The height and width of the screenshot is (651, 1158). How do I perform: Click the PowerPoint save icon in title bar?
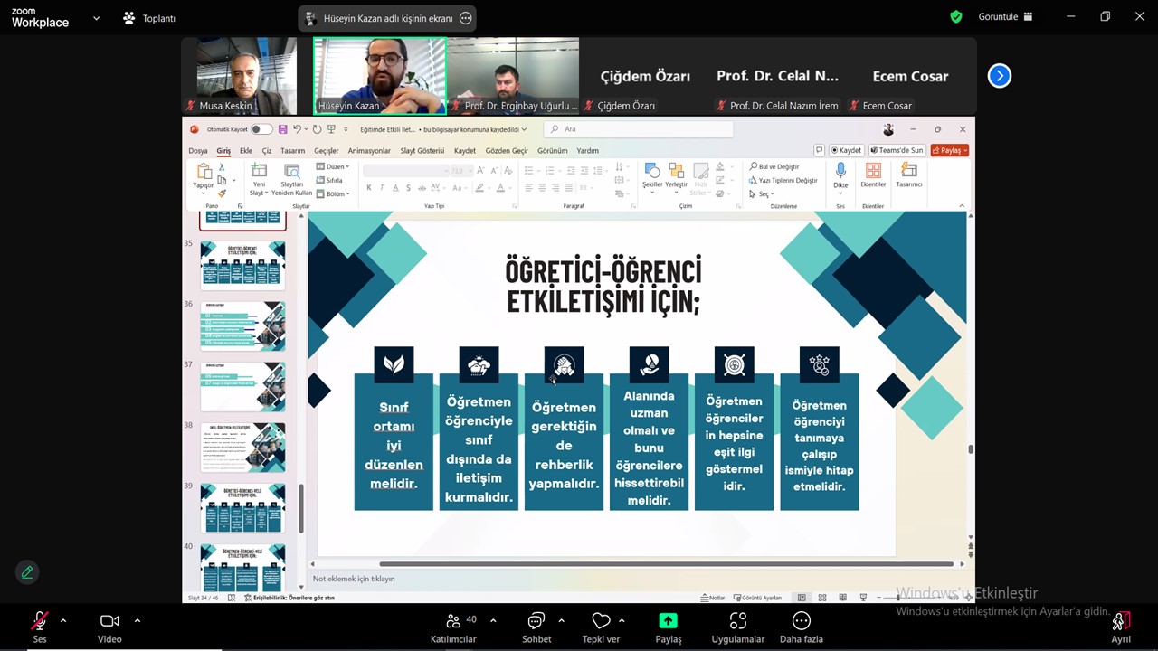click(282, 129)
